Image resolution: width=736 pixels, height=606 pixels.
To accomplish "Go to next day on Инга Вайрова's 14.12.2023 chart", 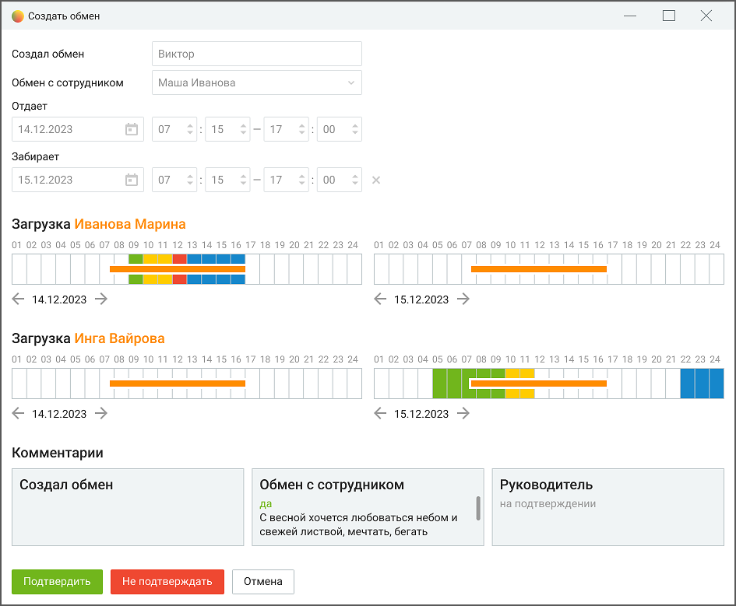I will pos(101,413).
